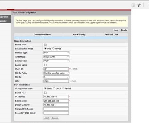The width and height of the screenshot is (149, 123).
Task: Open the Protocol Type IPv4 dropdown
Action: click(x=56, y=53)
